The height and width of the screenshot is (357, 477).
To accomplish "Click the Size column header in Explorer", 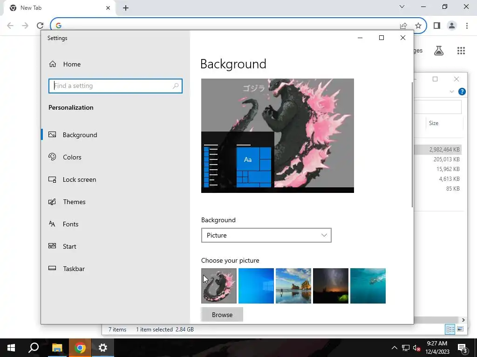I will tap(434, 123).
